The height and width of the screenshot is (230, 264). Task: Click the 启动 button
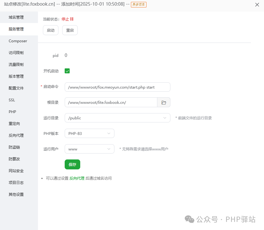51,30
